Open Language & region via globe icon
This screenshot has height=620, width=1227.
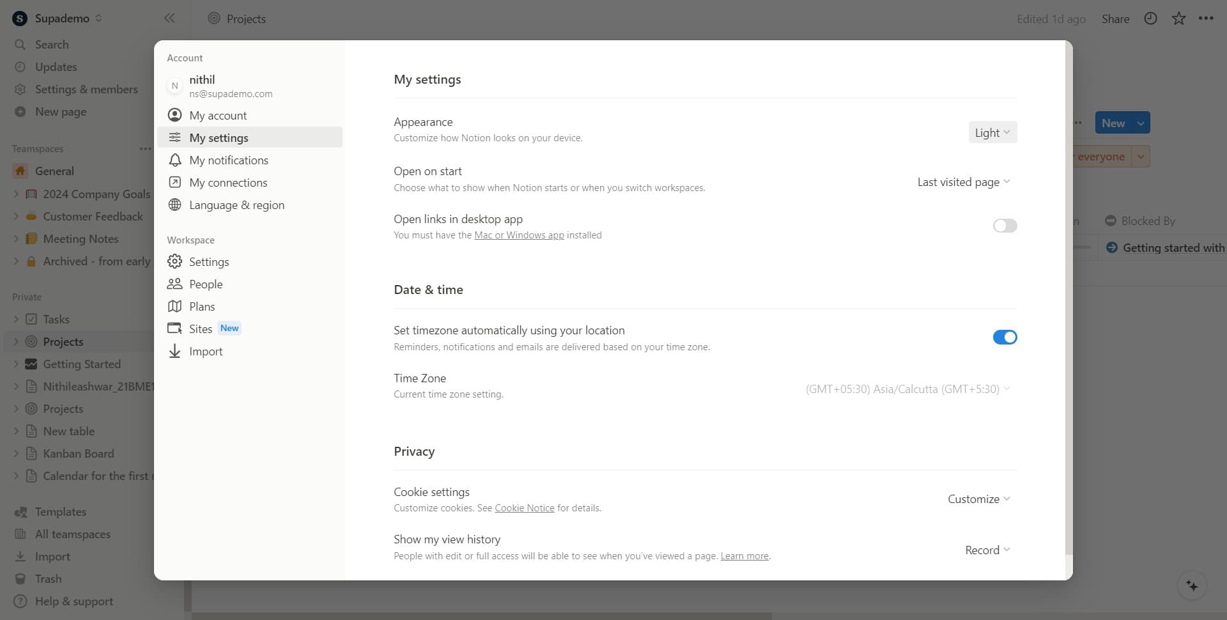pyautogui.click(x=174, y=205)
